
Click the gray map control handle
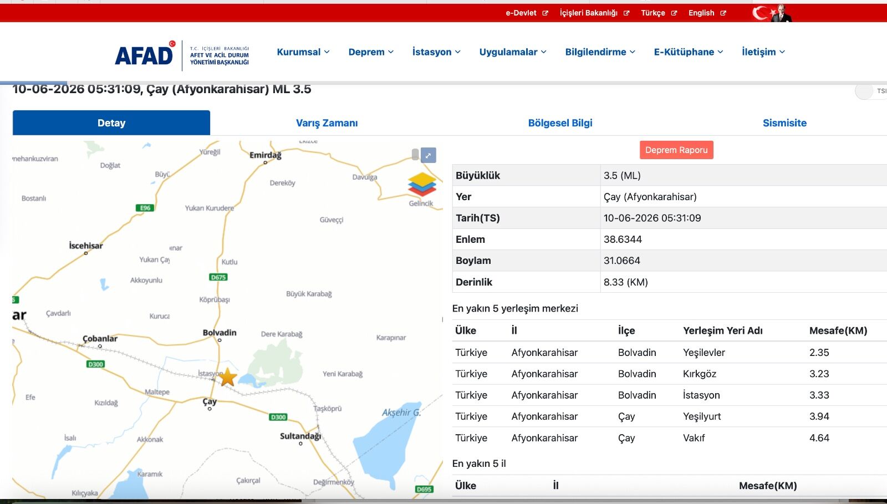point(415,155)
